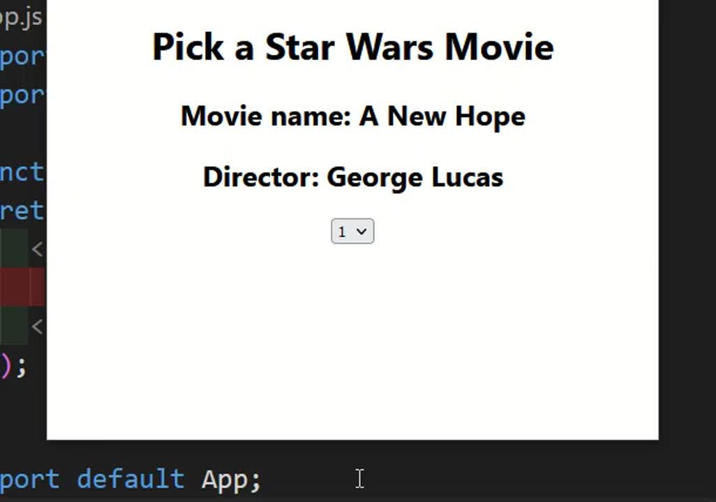The width and height of the screenshot is (716, 502).
Task: Click the Movie name: A New Hope text
Action: pyautogui.click(x=352, y=116)
